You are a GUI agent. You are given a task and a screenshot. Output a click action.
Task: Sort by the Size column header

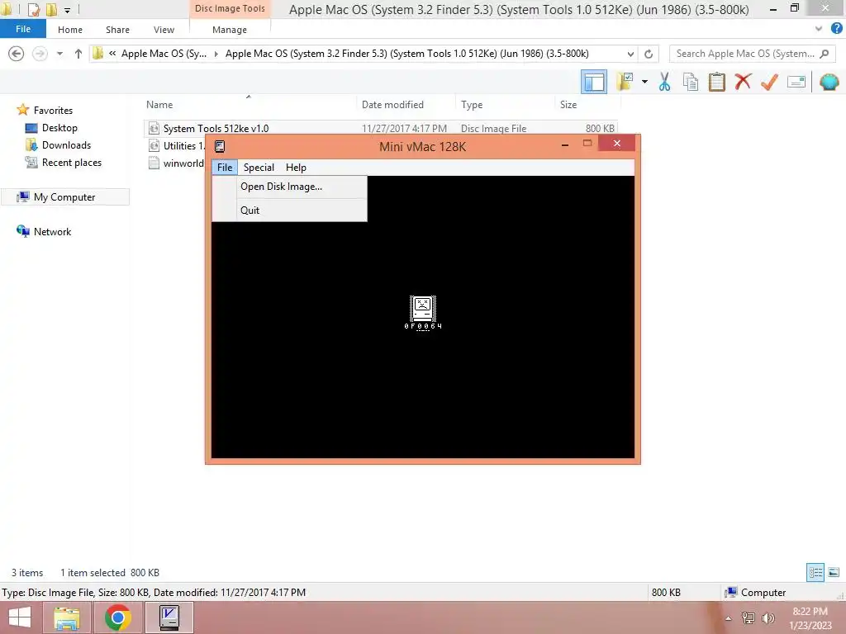pos(568,105)
